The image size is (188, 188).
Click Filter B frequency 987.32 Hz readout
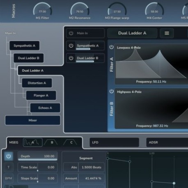[152, 126]
